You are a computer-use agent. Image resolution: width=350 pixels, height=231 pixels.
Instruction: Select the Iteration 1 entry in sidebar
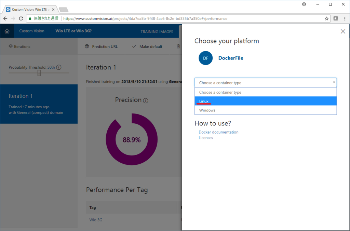39,104
